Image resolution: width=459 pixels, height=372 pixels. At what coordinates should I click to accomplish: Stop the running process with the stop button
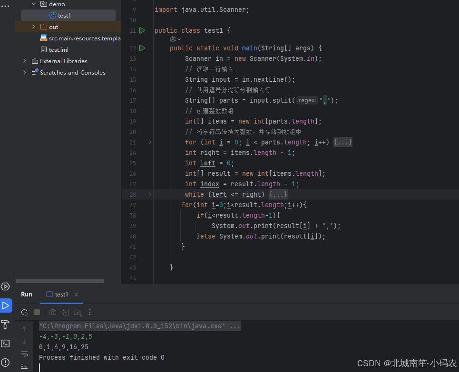[37, 312]
